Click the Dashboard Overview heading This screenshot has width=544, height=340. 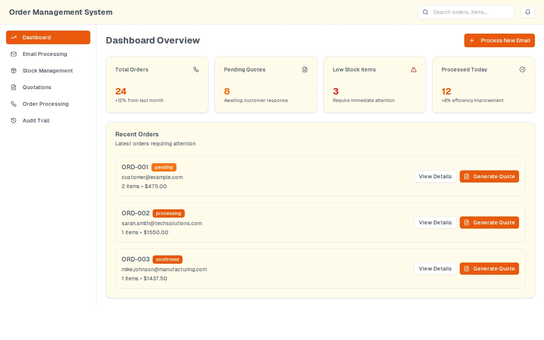tap(153, 40)
